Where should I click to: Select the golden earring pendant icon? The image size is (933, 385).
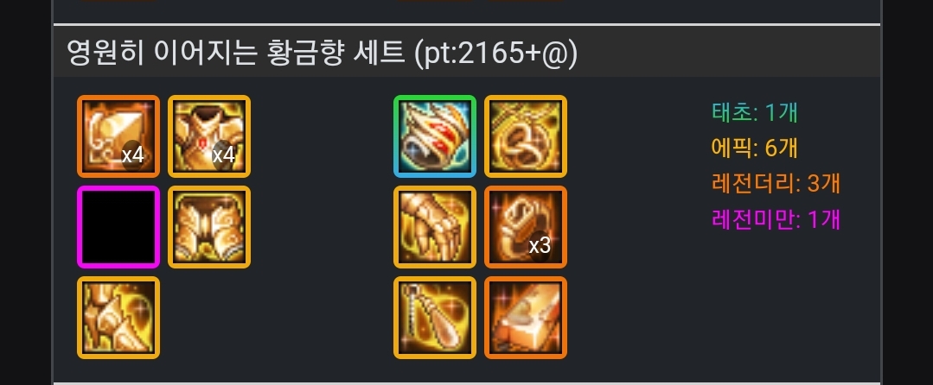(435, 318)
